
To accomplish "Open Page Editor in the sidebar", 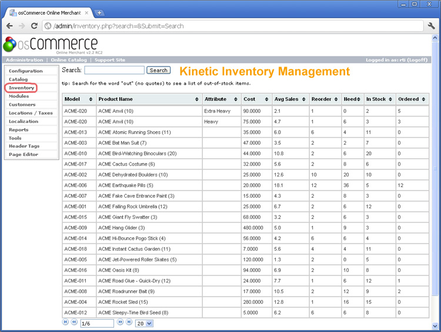I will pos(24,155).
